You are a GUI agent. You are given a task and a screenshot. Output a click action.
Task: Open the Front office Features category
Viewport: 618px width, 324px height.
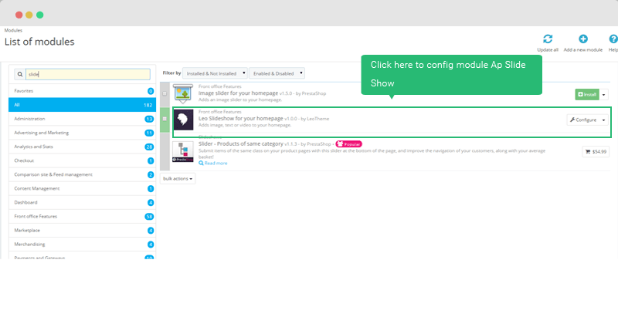[x=83, y=217]
